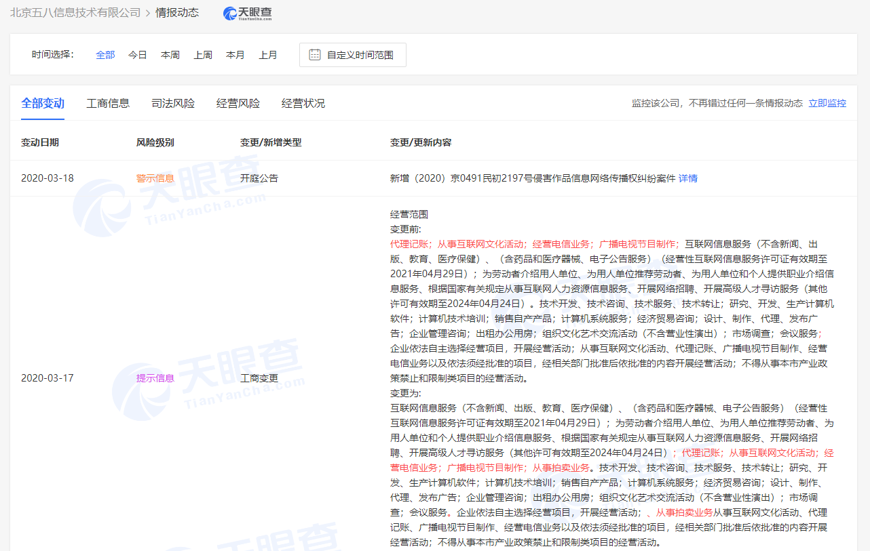Open the 自定义时间范围 date picker button
The width and height of the screenshot is (870, 551).
353,55
